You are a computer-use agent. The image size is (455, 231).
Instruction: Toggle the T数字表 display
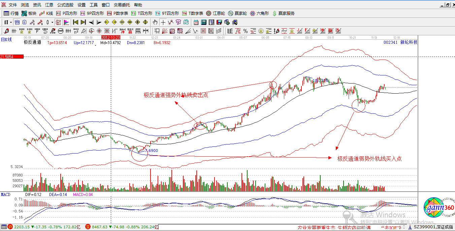(184, 13)
